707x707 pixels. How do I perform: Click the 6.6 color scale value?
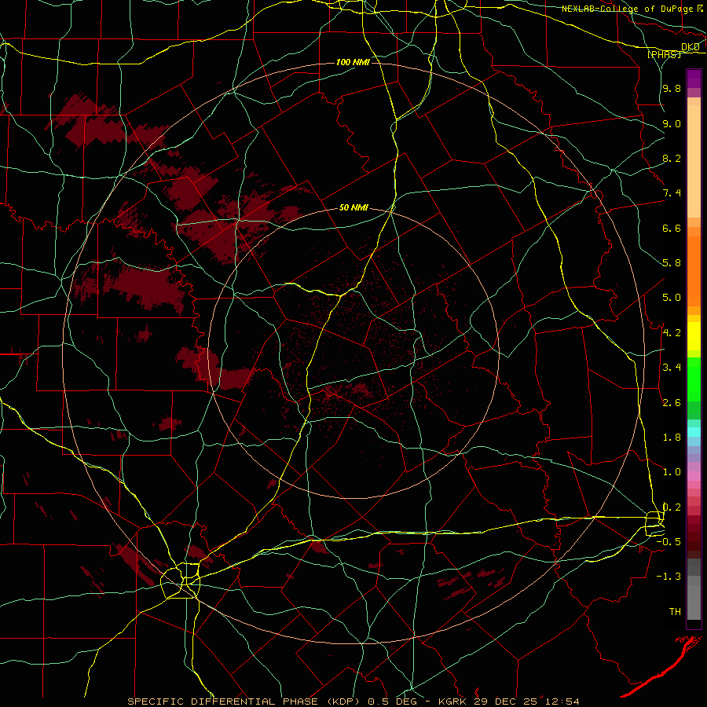tap(672, 228)
